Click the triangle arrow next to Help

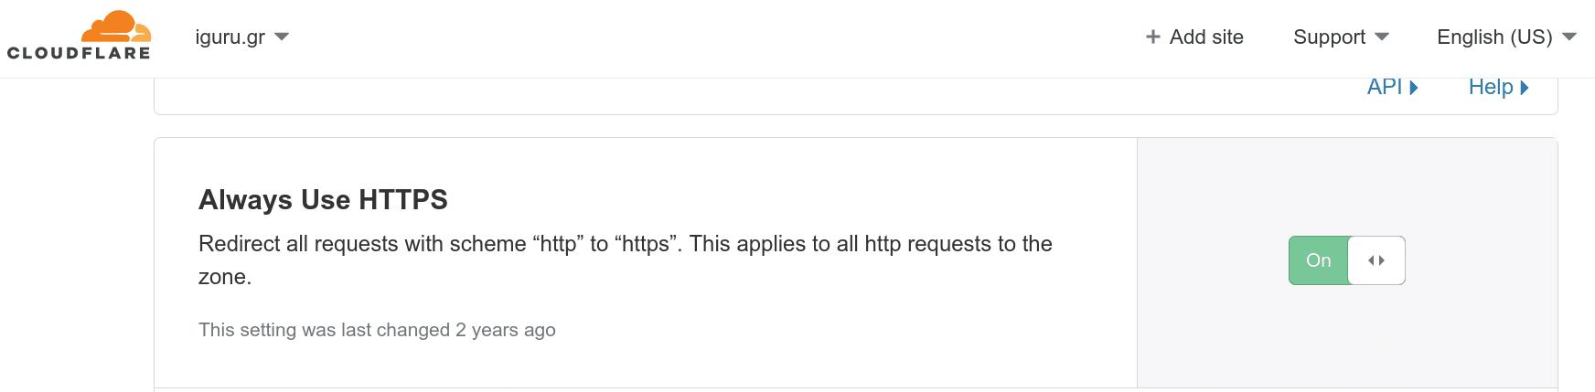pos(1525,88)
